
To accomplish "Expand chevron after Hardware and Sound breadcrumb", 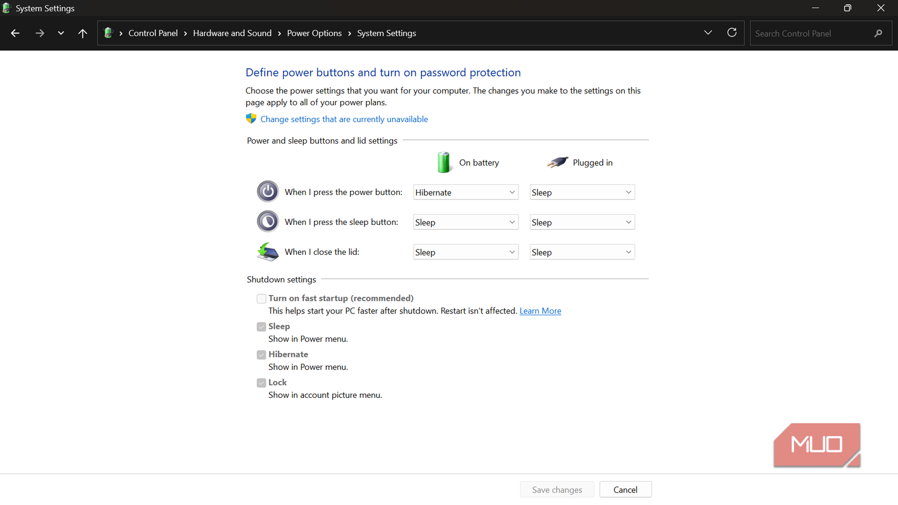I will [280, 34].
